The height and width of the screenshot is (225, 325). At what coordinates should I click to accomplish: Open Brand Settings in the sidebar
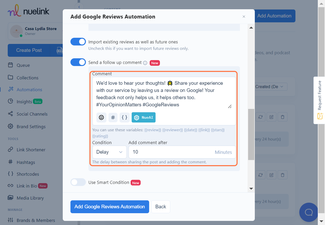click(x=31, y=127)
